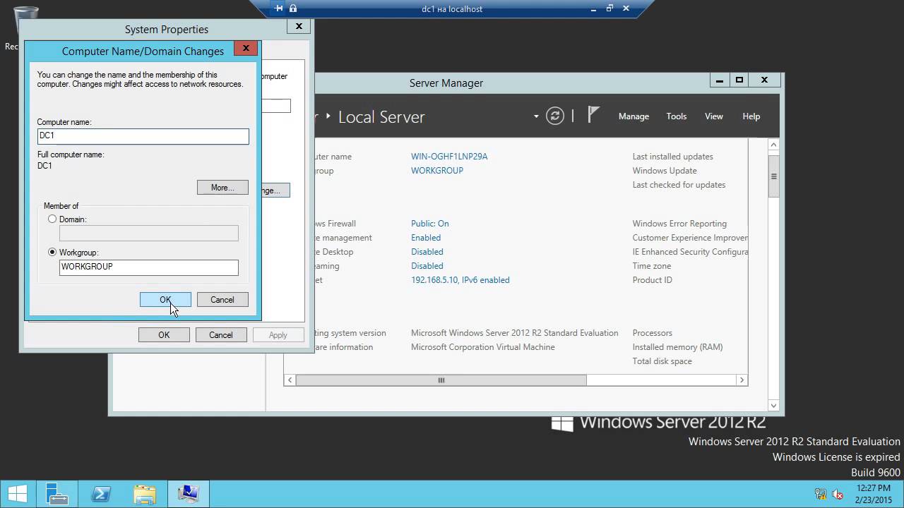Open Server Manager from the taskbar
Image resolution: width=904 pixels, height=508 pixels.
[x=57, y=493]
